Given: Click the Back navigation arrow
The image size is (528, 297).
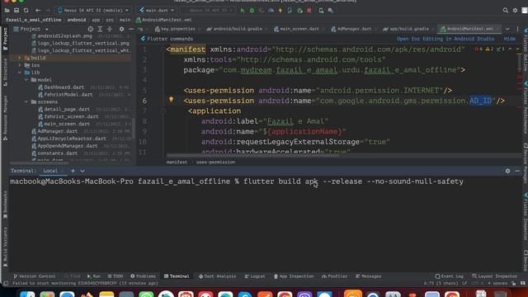Looking at the screenshot, I should [x=38, y=11].
